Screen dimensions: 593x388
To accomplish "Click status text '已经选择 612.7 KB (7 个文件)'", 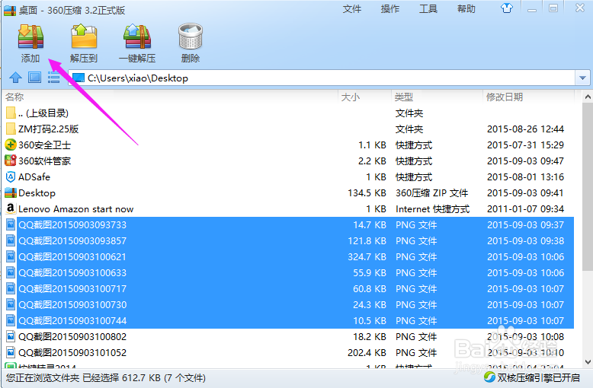I will [x=144, y=377].
